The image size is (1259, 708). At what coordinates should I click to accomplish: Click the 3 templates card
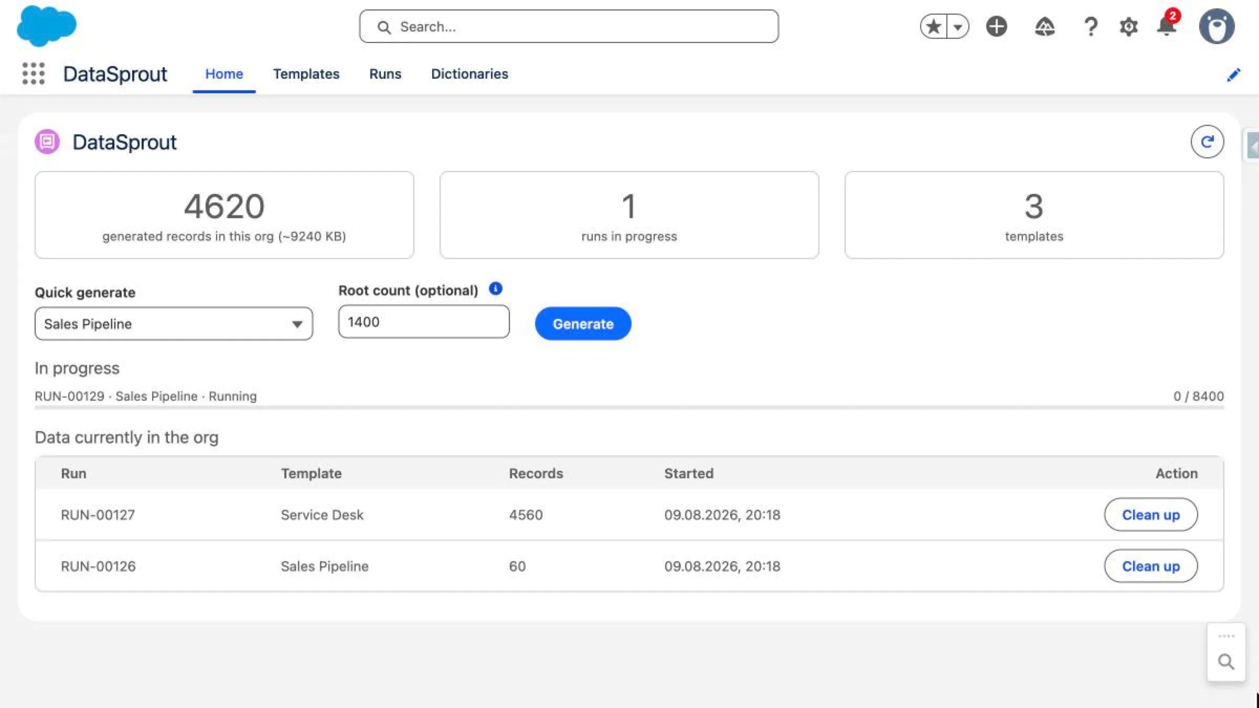(x=1034, y=215)
